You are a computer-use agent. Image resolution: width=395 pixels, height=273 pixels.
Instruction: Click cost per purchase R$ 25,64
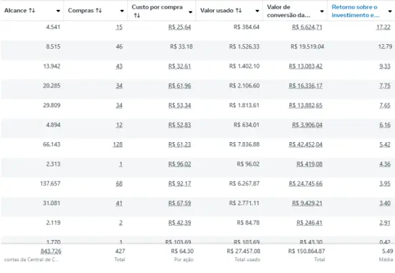coord(180,27)
